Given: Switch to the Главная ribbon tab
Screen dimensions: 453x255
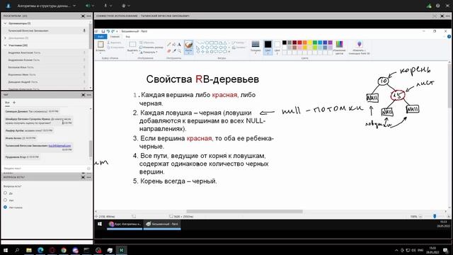Looking at the screenshot, I should [x=115, y=37].
